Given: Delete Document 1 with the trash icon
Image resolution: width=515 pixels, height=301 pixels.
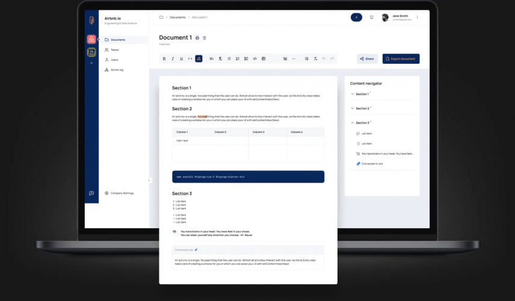Looking at the screenshot, I should pos(205,38).
